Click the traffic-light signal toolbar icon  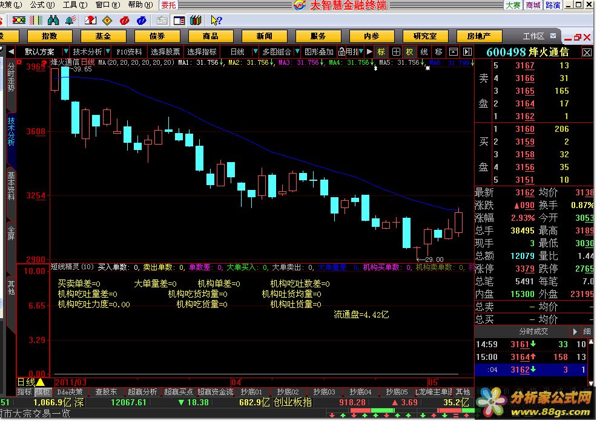coord(19,20)
